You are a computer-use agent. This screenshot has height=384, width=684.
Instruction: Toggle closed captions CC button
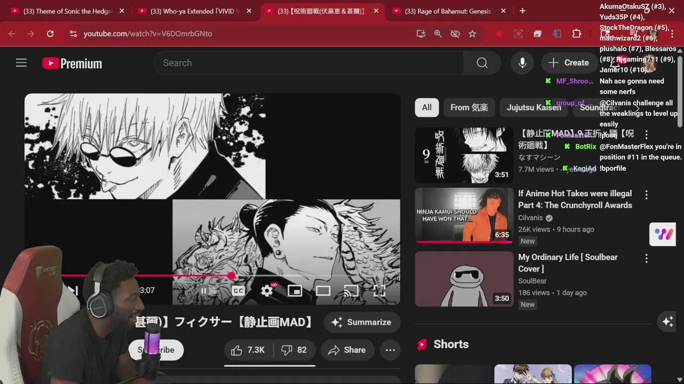[x=238, y=291]
